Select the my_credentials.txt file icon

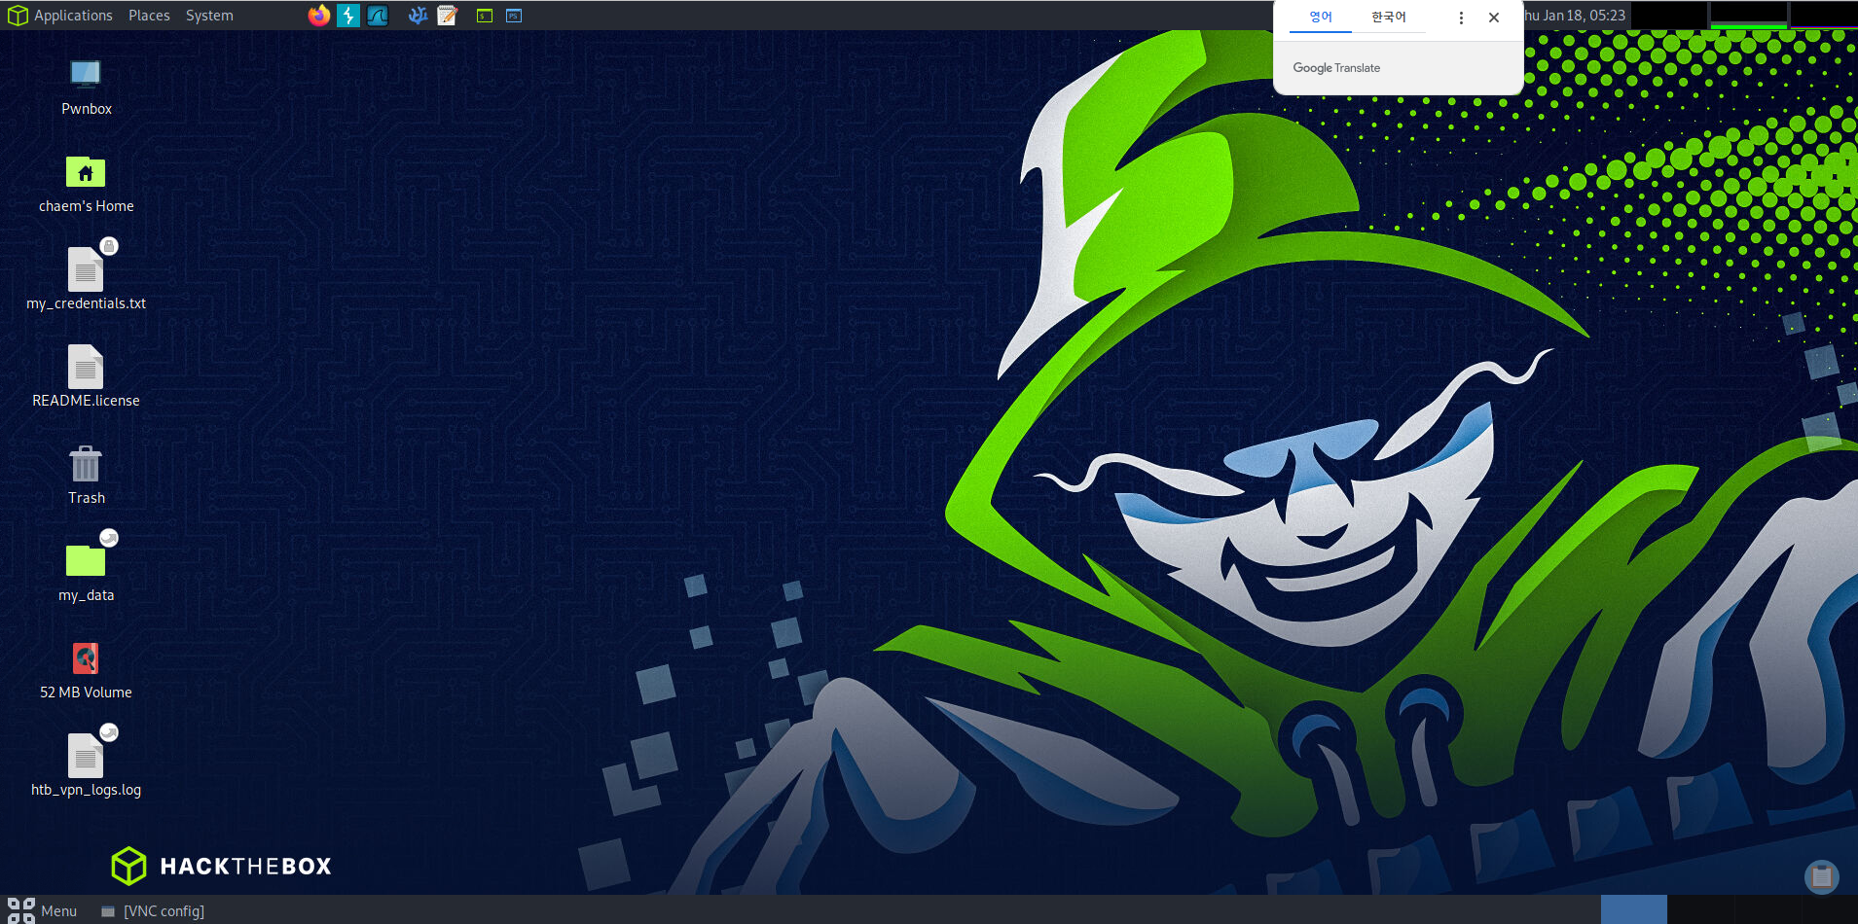86,268
